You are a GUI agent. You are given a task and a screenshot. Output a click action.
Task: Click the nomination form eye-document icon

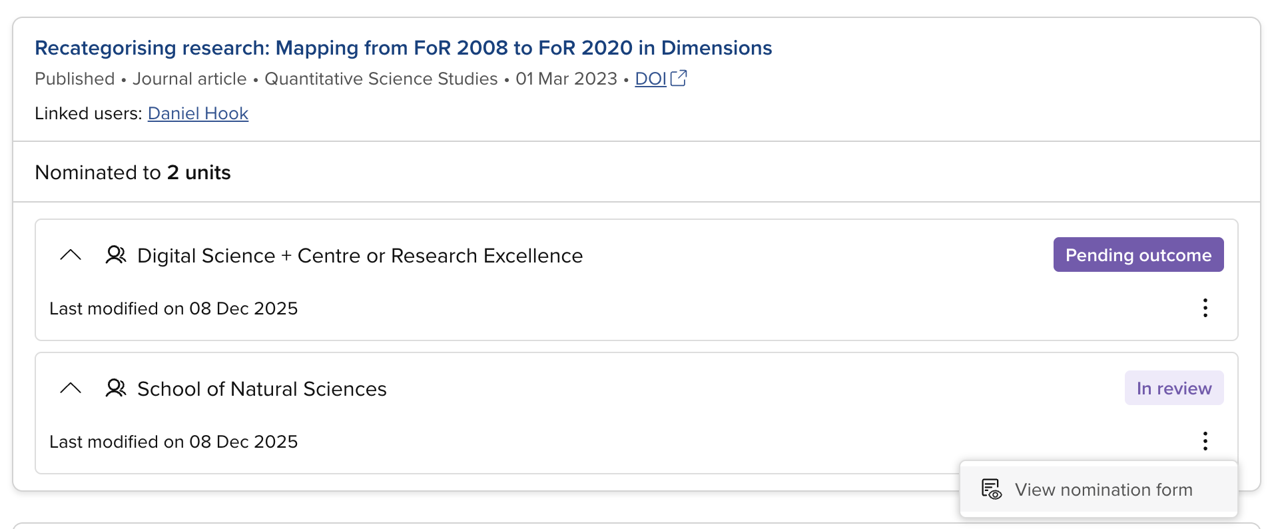coord(992,490)
